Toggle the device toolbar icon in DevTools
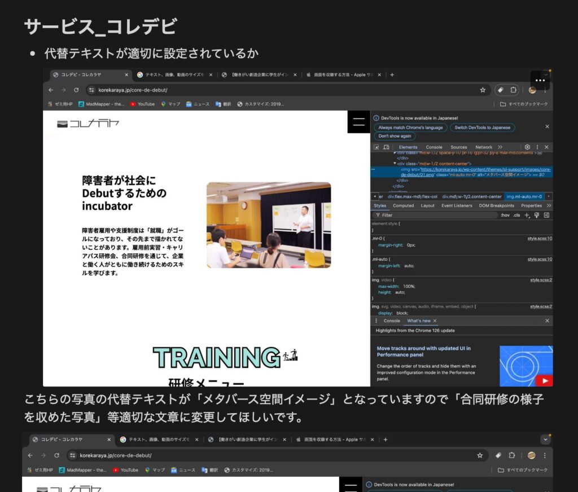 [x=386, y=147]
